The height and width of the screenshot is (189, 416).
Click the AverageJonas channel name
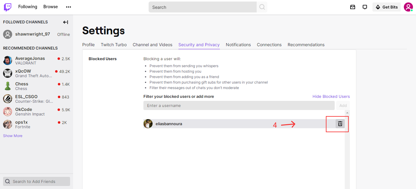coord(30,58)
